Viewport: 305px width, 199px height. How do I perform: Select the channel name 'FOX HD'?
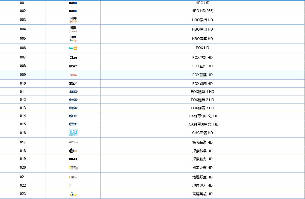(202, 48)
